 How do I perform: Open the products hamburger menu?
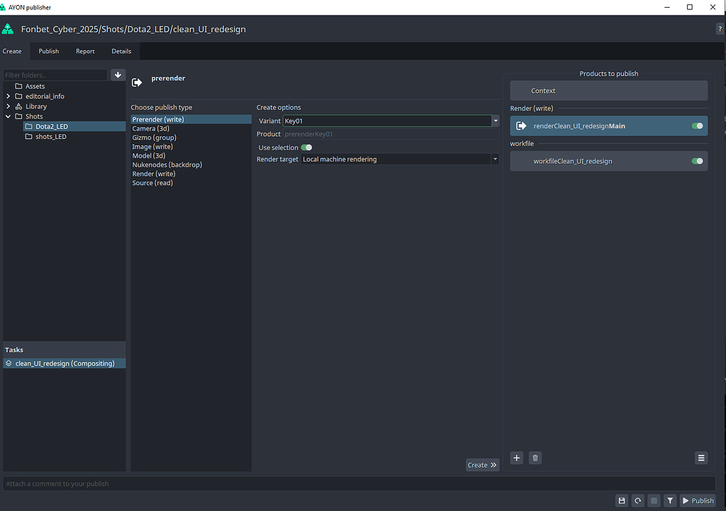pyautogui.click(x=701, y=458)
